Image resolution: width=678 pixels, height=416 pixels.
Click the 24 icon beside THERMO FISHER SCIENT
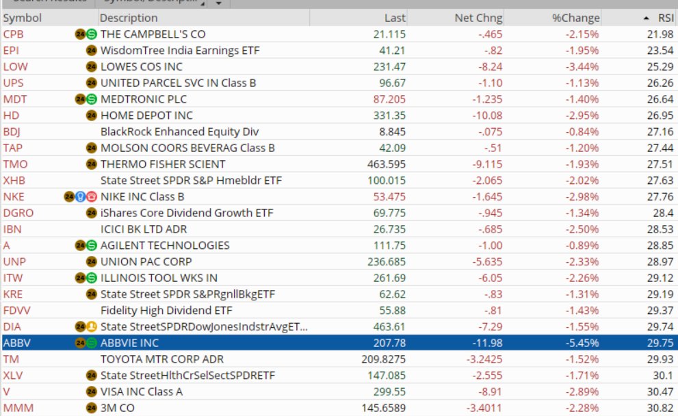pos(91,164)
